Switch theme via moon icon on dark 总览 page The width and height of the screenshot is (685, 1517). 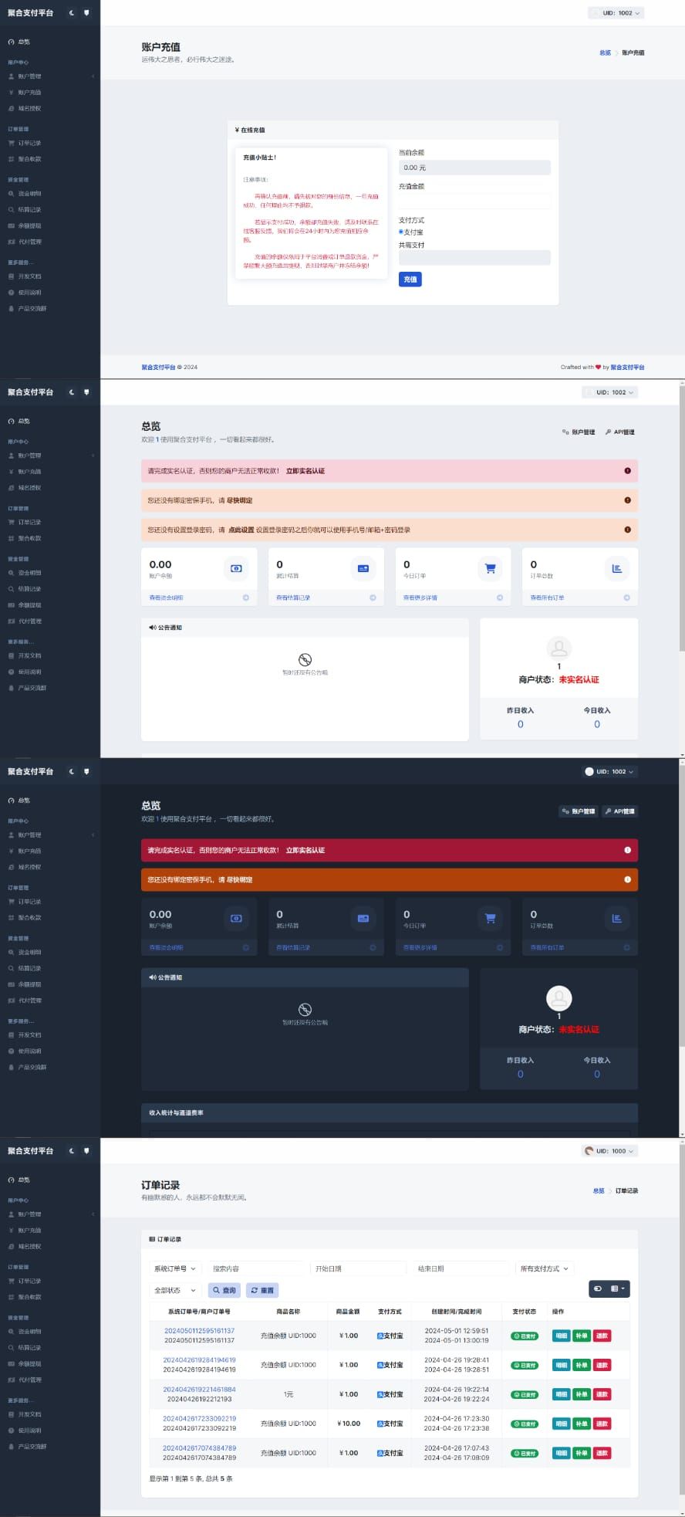click(x=72, y=771)
